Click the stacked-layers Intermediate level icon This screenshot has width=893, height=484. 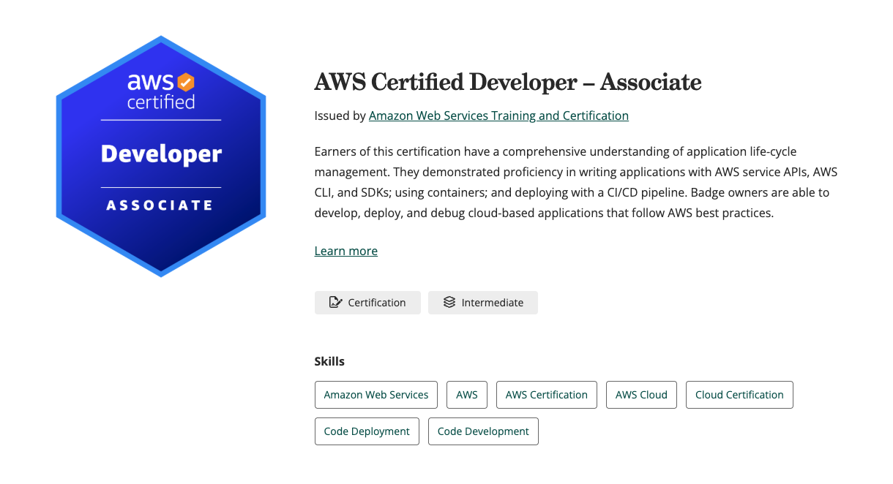(449, 302)
